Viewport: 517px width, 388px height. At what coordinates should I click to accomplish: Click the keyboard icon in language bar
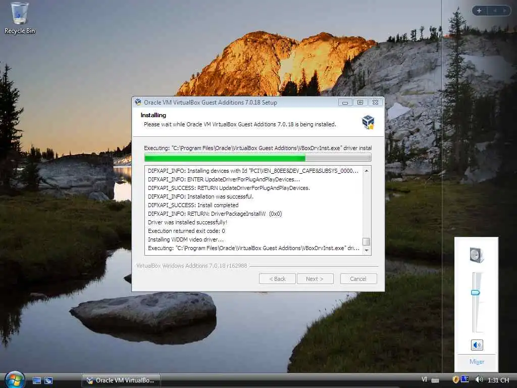[x=435, y=380]
